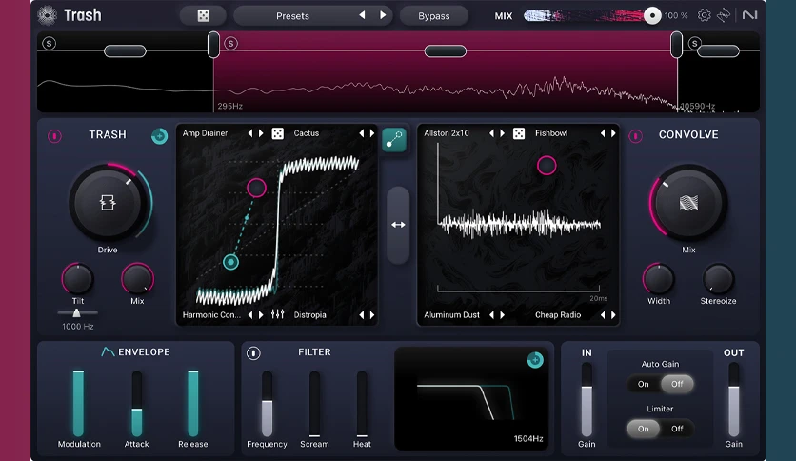Viewport: 796px width, 461px height.
Task: Turn Auto Gain On
Action: (644, 384)
